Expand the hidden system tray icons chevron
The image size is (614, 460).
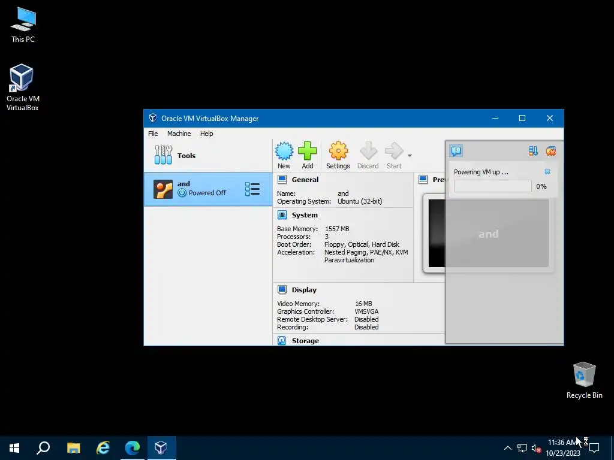click(507, 448)
